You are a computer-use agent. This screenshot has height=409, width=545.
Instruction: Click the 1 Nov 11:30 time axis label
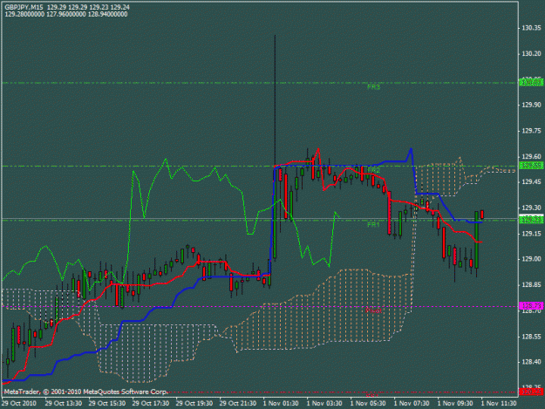(x=499, y=404)
